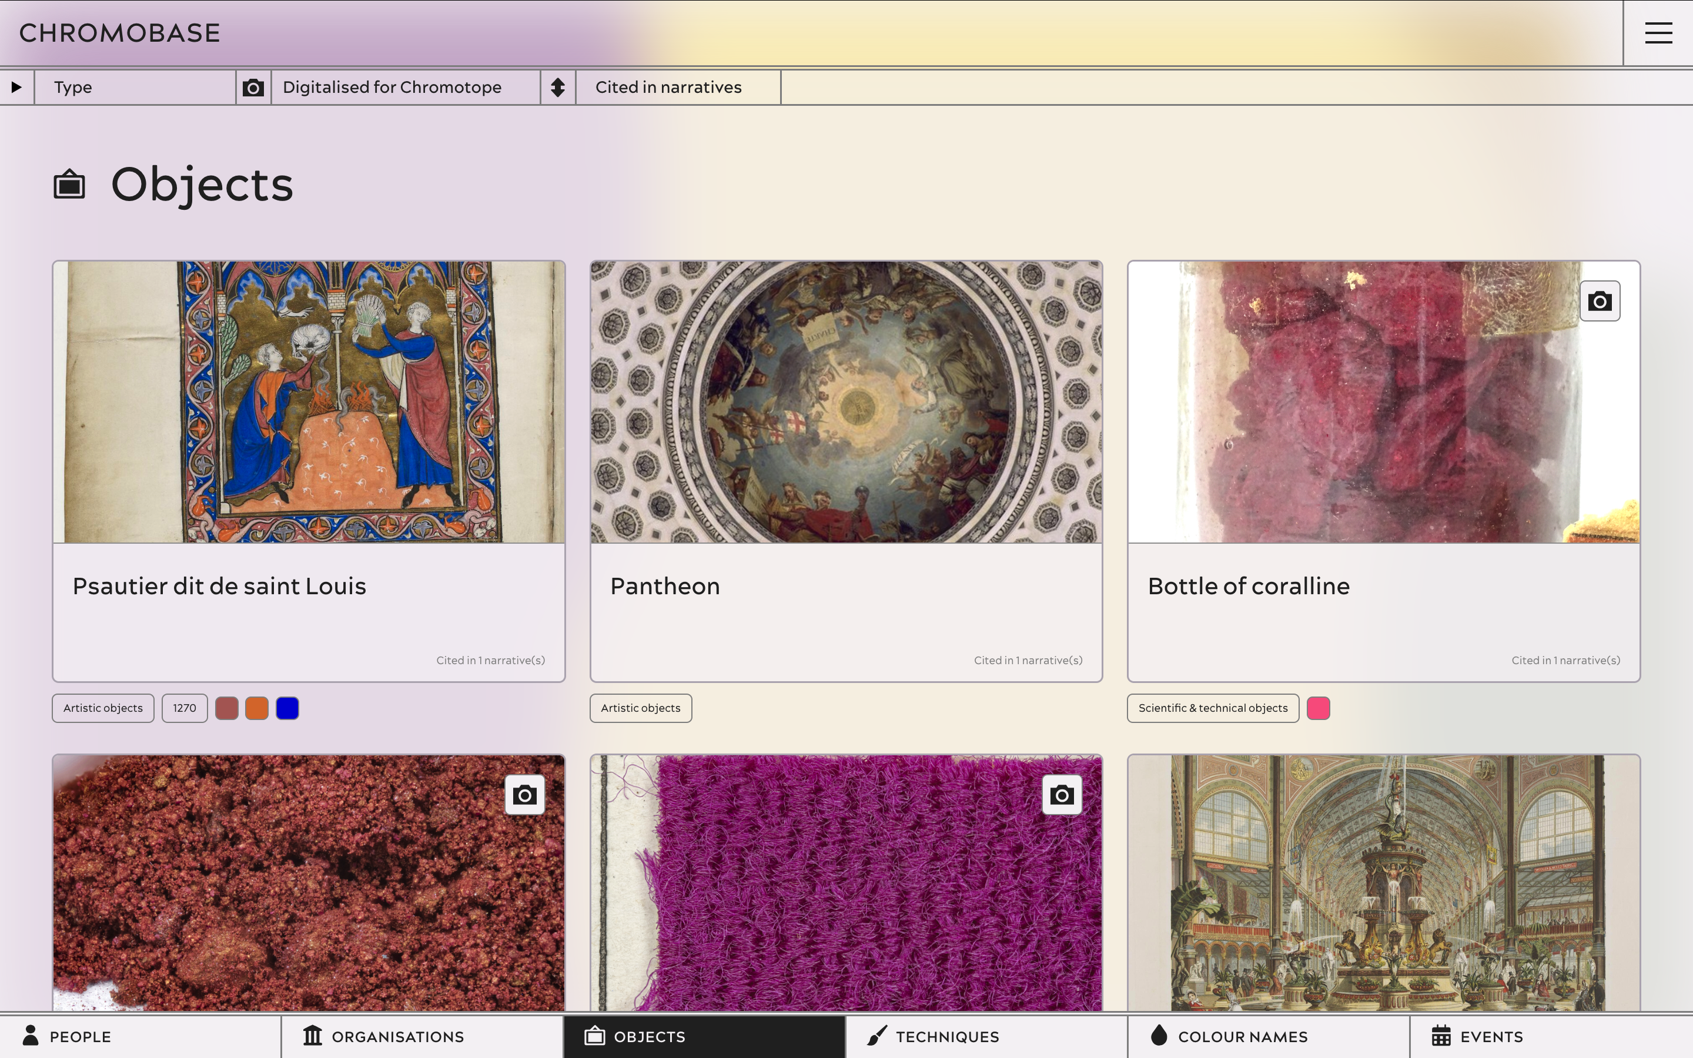Click 'Cited in 1 narrative(s)' on Psautier card
The height and width of the screenshot is (1058, 1693).
(490, 660)
